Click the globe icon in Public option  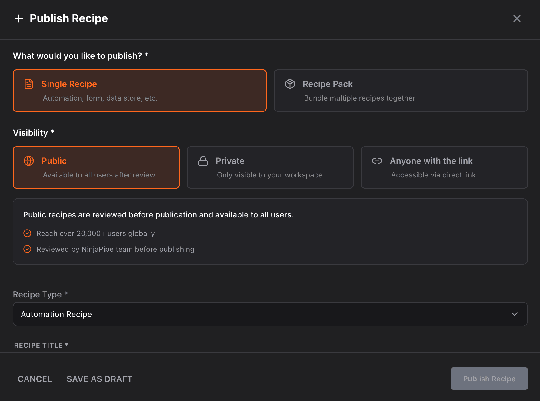(29, 161)
